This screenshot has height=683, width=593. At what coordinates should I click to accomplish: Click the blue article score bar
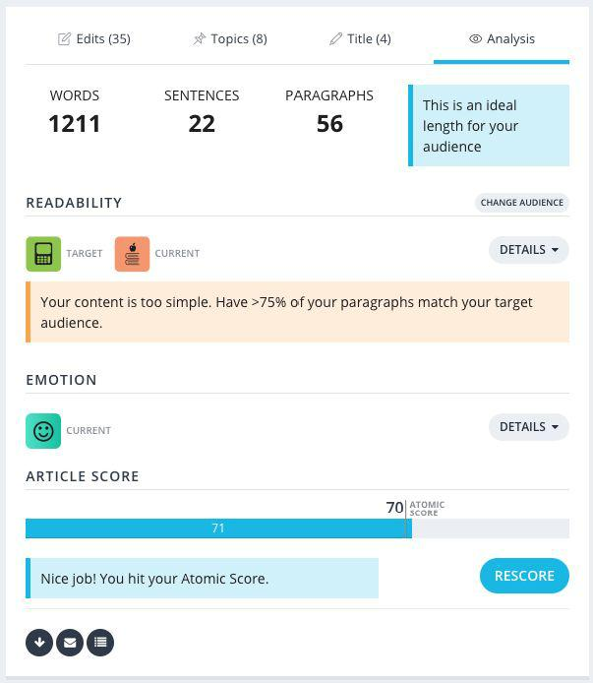(x=218, y=528)
